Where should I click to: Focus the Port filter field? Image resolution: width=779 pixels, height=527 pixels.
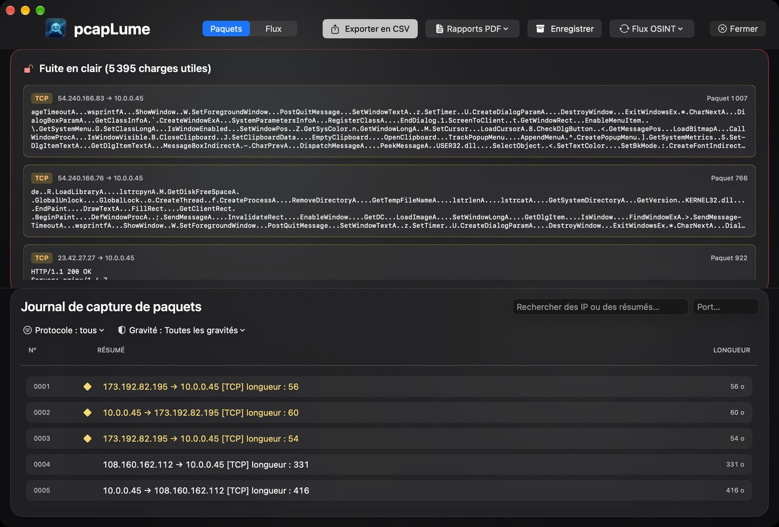725,307
